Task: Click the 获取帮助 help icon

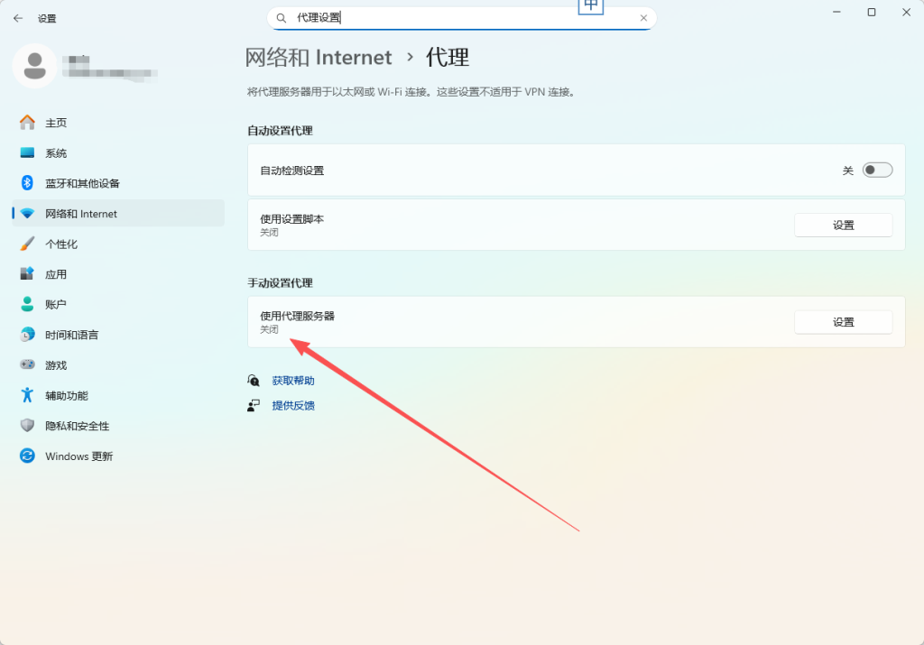Action: point(254,381)
